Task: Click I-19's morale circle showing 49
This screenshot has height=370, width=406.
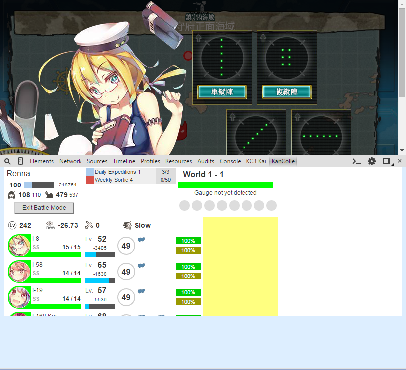Action: click(x=126, y=297)
